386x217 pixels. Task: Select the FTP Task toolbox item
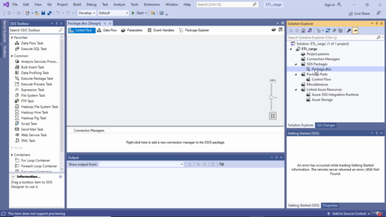(x=27, y=101)
